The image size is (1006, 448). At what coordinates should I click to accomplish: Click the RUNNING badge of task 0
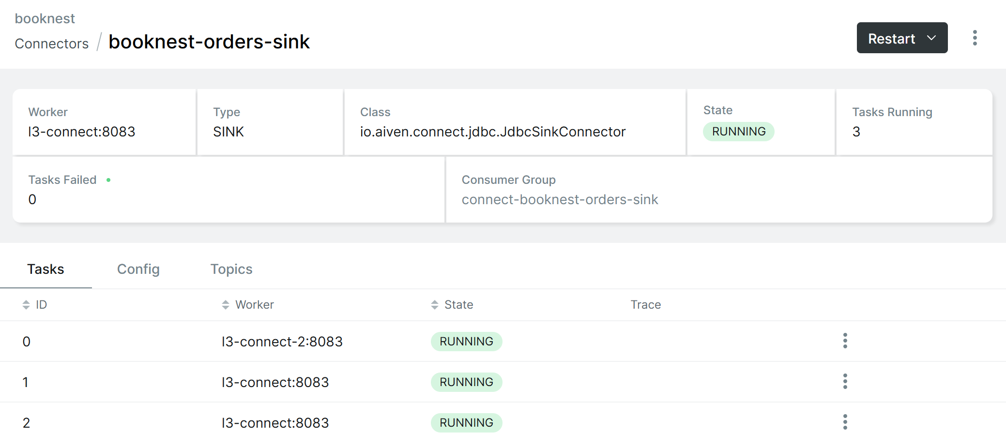(x=467, y=342)
